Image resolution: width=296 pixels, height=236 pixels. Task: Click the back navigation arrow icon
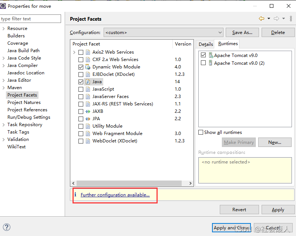262,18
